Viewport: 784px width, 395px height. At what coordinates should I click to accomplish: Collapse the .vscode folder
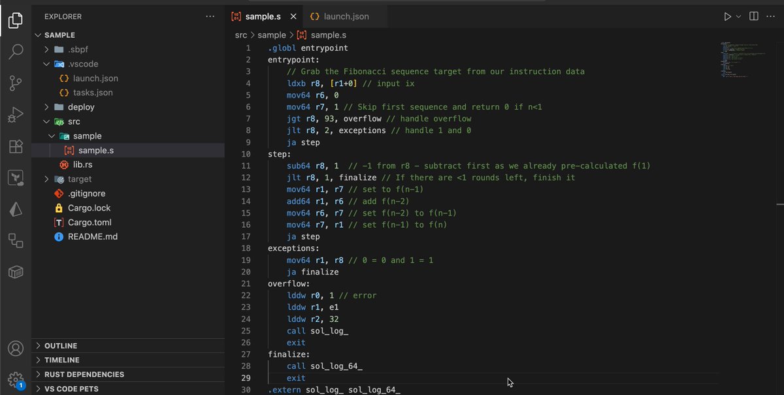128,64
